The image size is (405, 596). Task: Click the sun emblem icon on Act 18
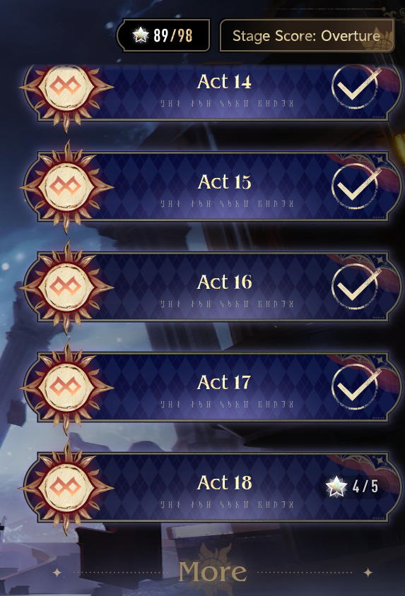66,488
